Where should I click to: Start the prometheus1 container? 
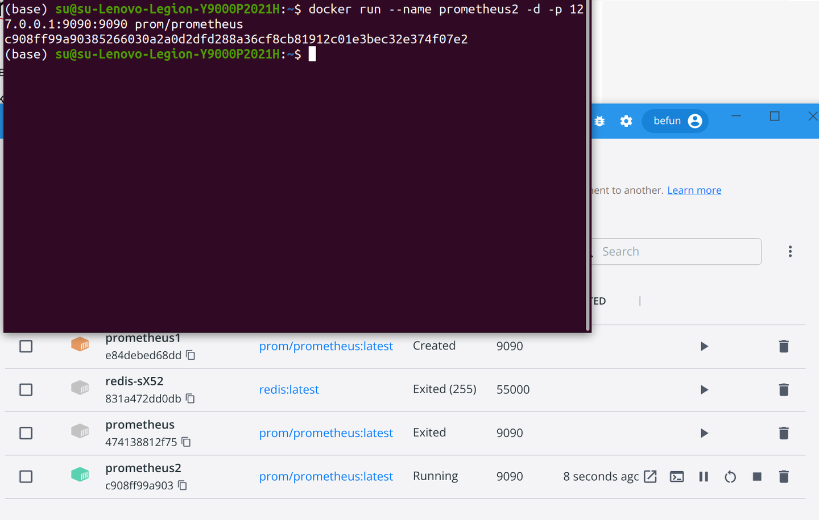704,346
